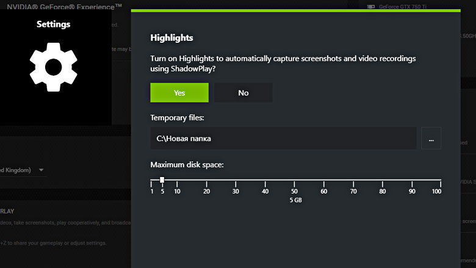The height and width of the screenshot is (268, 476).
Task: Set disk space slider to the 40 mark
Action: pos(265,180)
